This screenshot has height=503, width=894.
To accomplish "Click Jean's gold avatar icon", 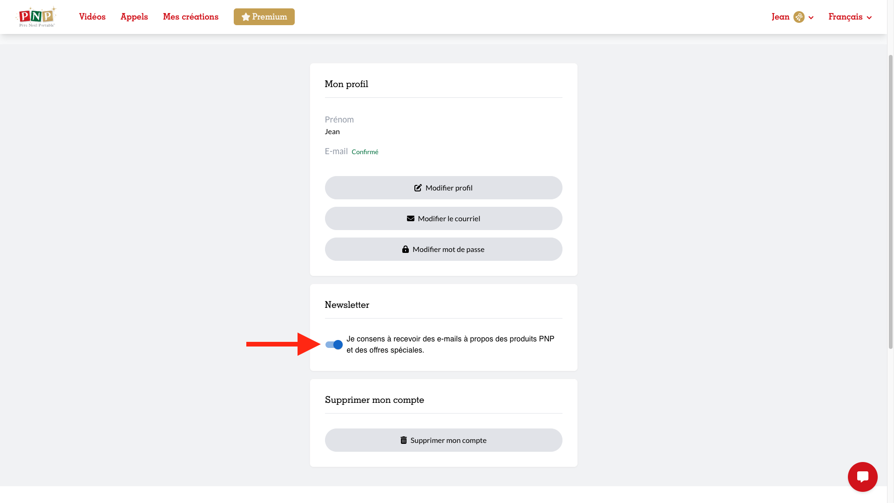I will point(799,17).
